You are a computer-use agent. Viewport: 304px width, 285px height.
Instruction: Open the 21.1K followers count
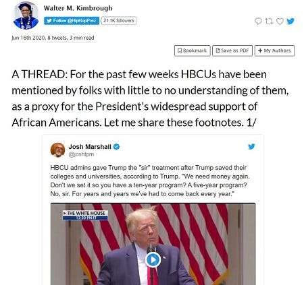[119, 21]
